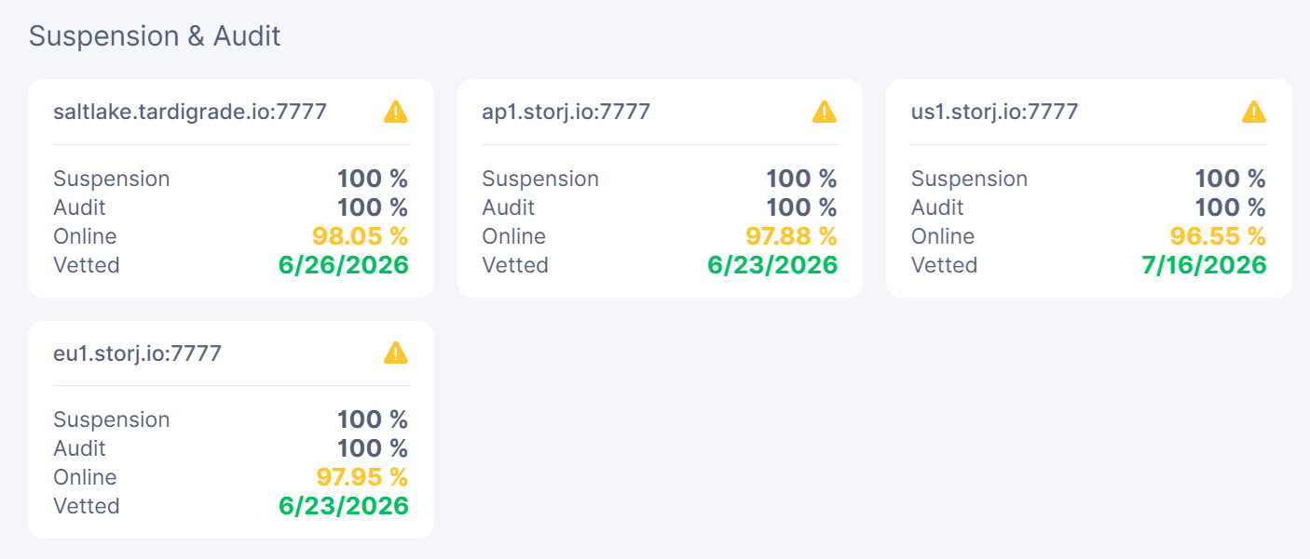Click the warning icon on us1.storj.io card

pos(1254,112)
